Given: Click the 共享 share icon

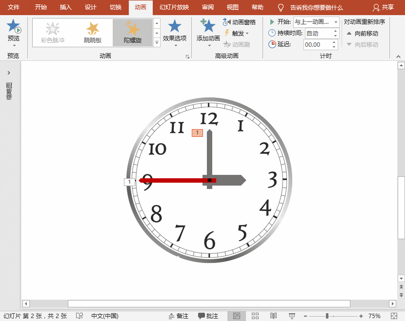Looking at the screenshot, I should tap(384, 7).
